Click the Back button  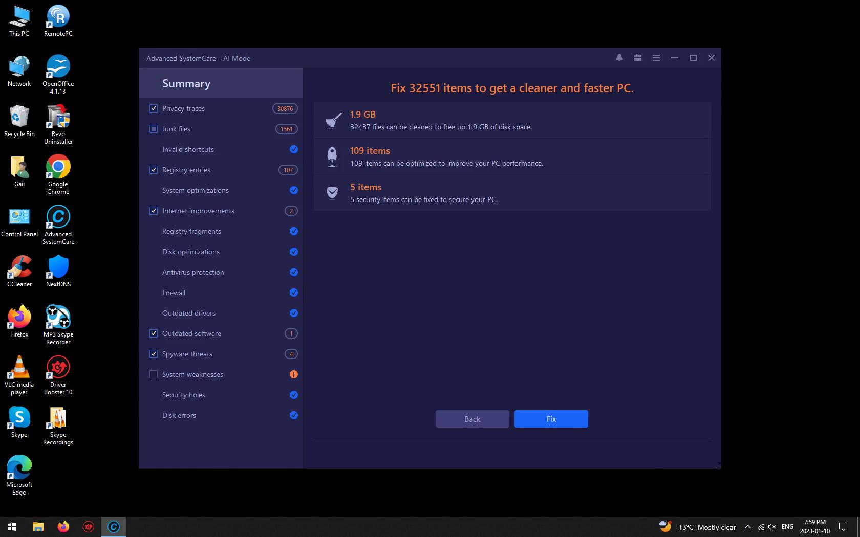[472, 419]
